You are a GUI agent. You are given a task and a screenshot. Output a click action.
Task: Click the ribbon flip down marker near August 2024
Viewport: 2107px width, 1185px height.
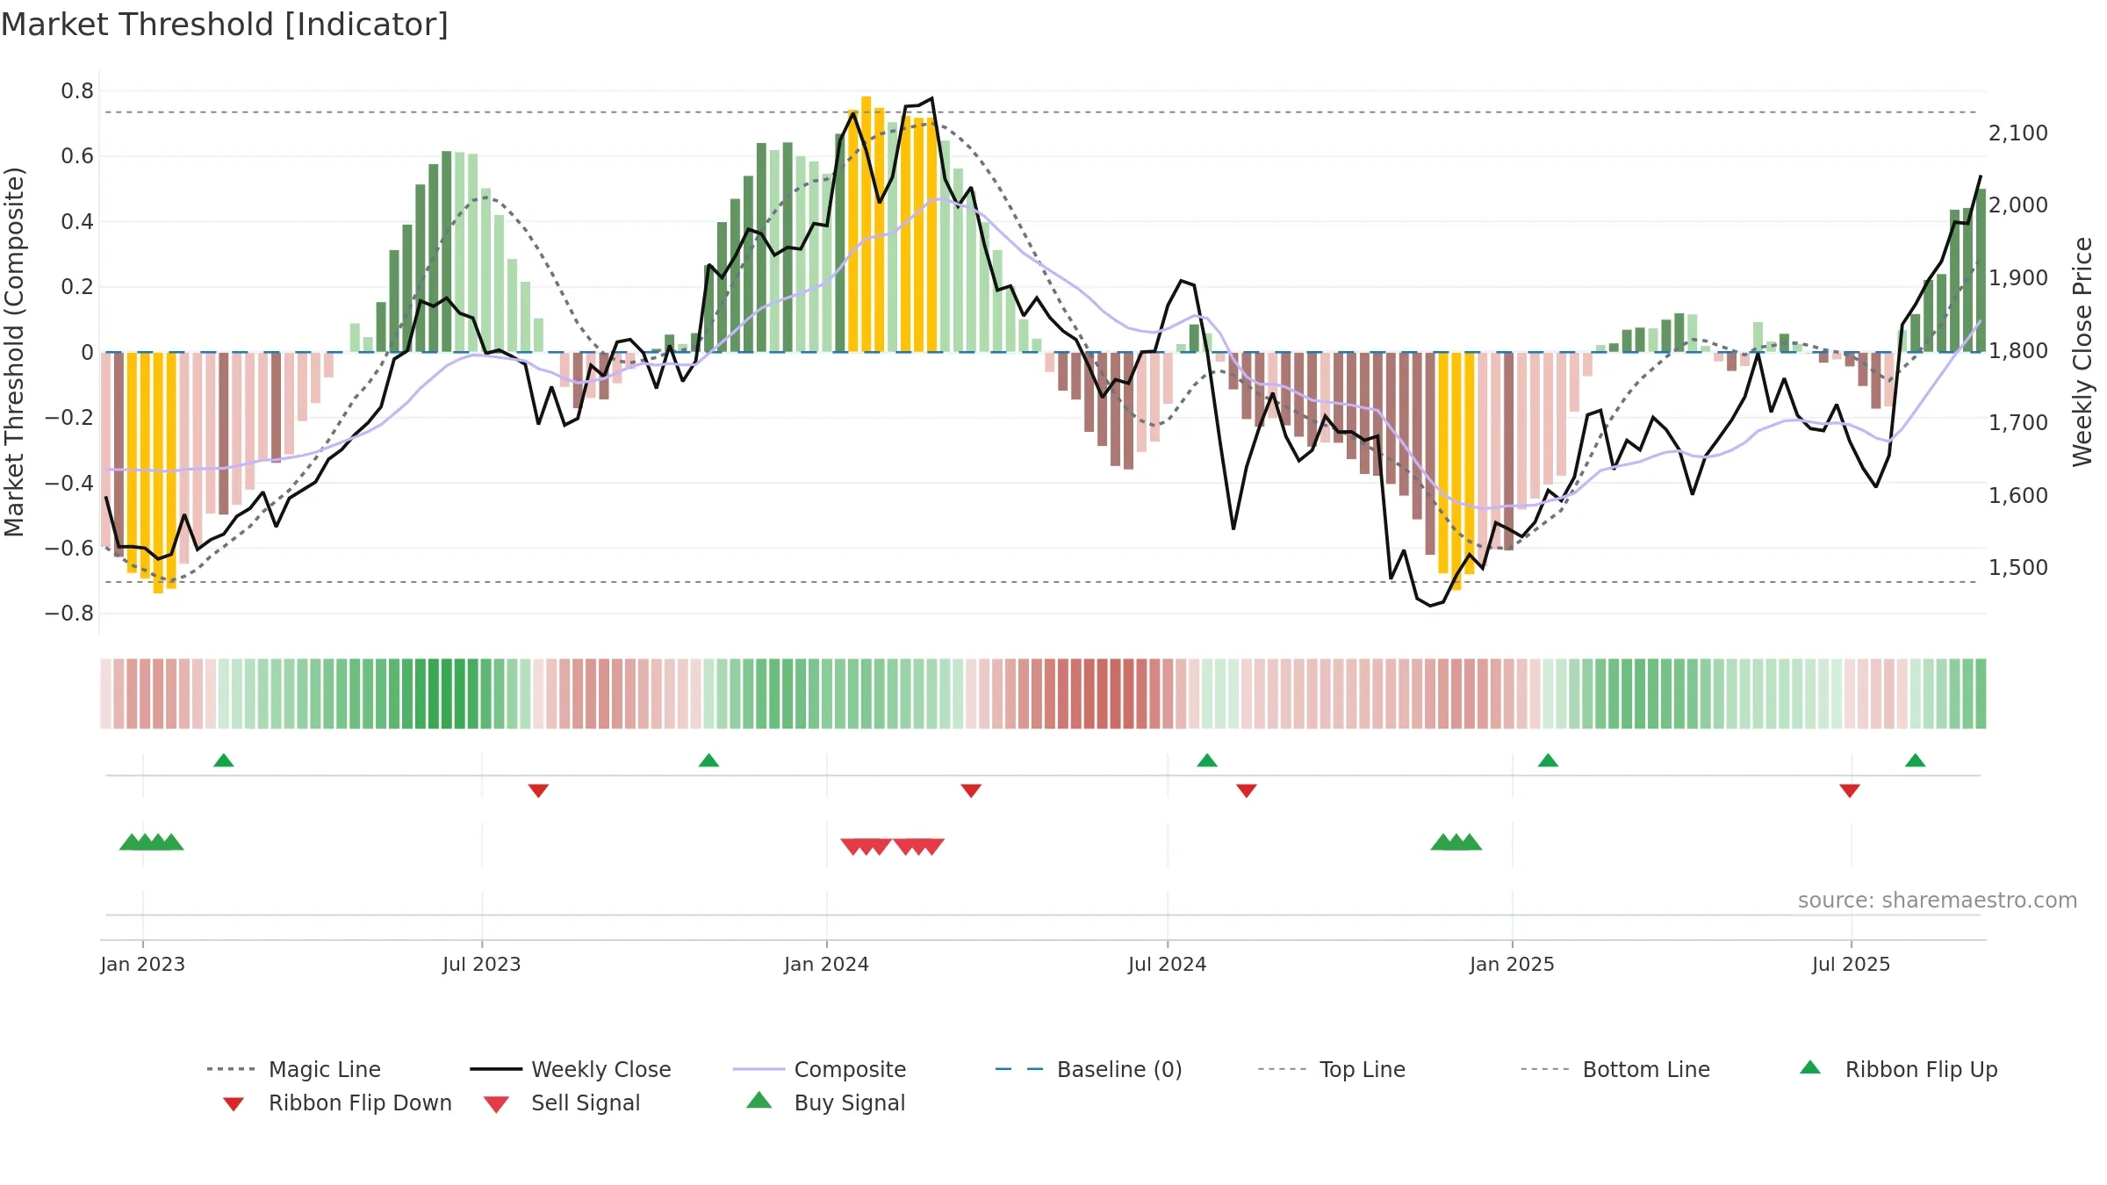[x=1247, y=791]
